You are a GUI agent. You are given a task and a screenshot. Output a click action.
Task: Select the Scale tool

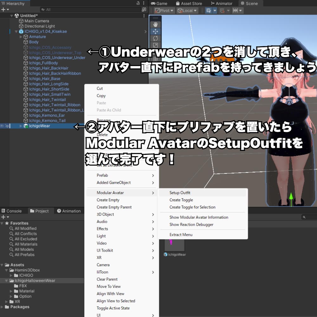(x=155, y=45)
